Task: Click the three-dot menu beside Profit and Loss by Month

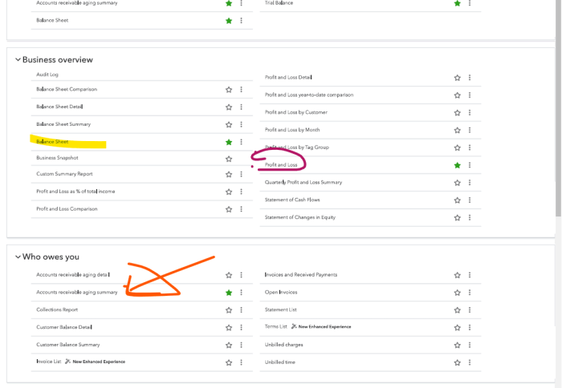Action: point(470,130)
